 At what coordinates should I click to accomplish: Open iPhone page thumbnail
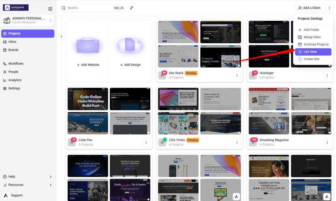[x=178, y=166]
